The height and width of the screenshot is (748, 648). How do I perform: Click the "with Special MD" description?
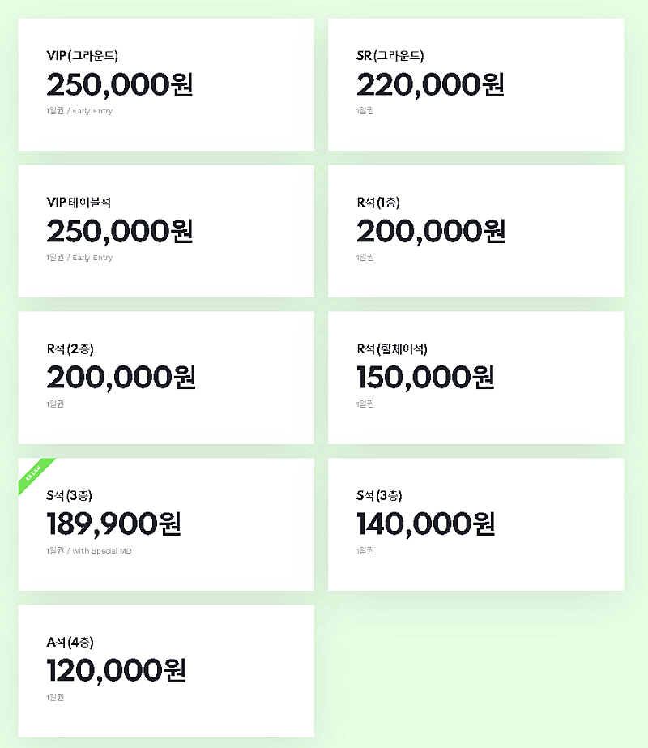point(100,551)
